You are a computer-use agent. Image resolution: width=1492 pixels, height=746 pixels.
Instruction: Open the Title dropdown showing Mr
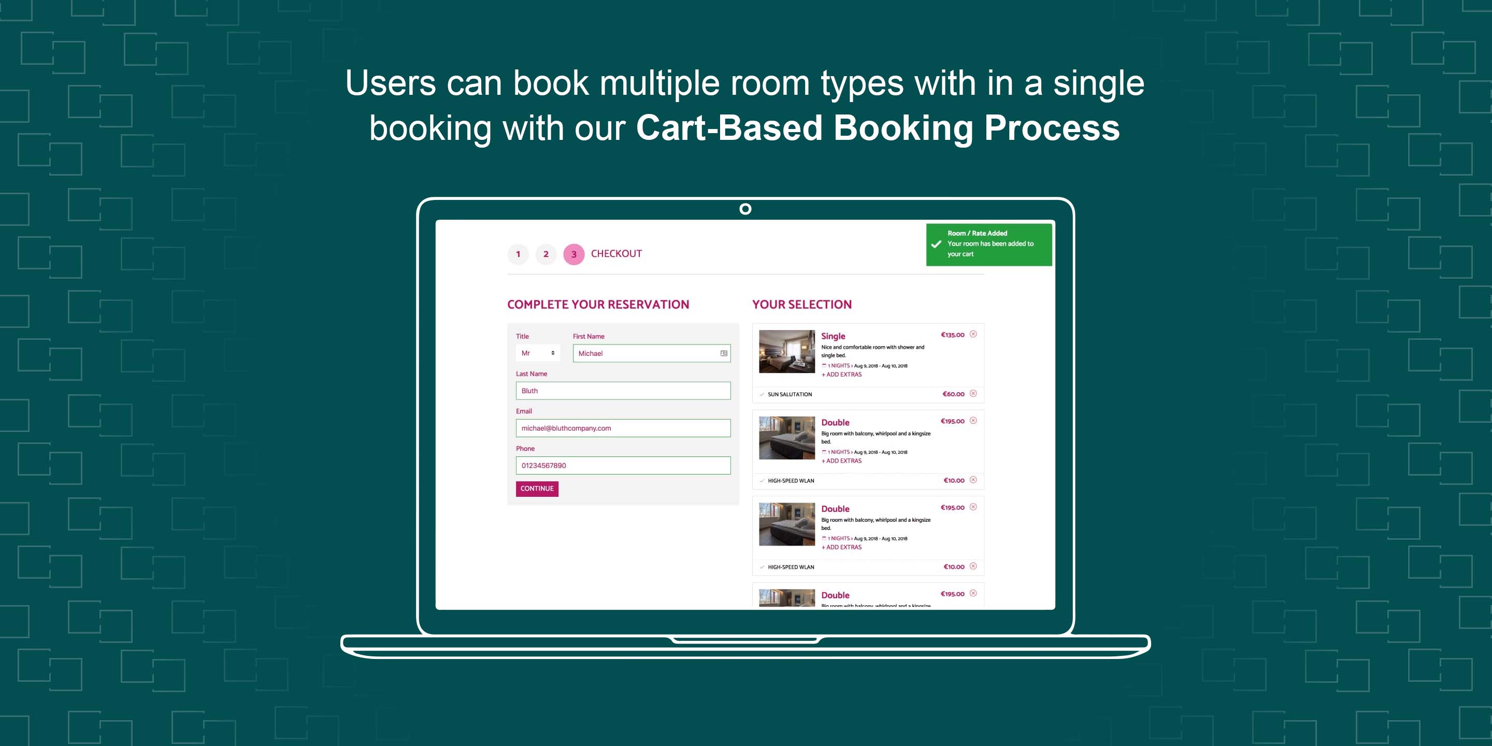click(538, 353)
